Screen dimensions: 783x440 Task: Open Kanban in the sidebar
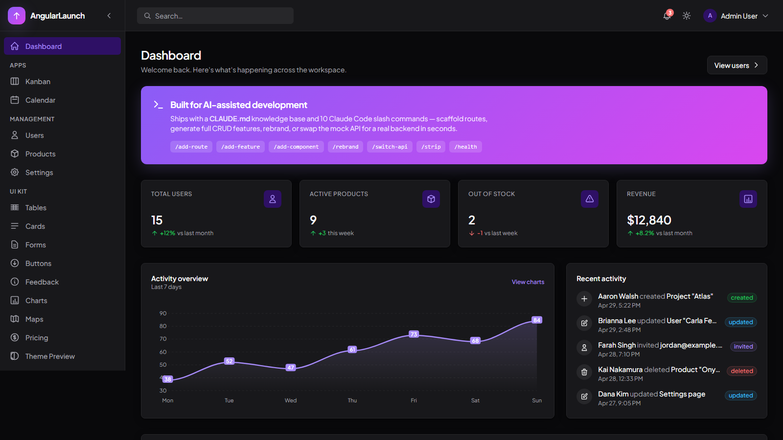(62, 81)
